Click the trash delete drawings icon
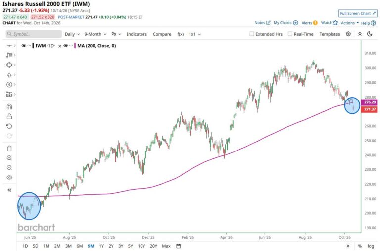This screenshot has width=380, height=251. click(x=9, y=149)
